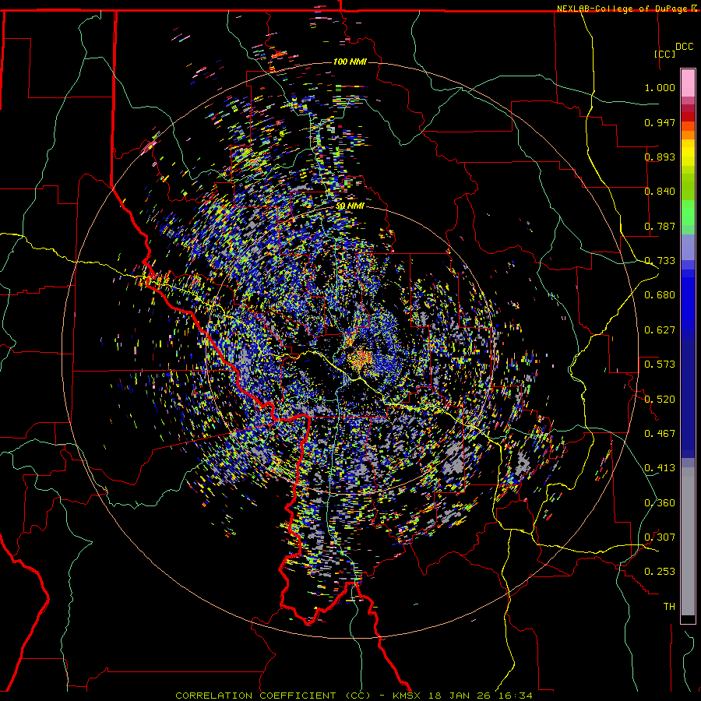
Task: Select the 1.000 scale value
Action: 660,87
